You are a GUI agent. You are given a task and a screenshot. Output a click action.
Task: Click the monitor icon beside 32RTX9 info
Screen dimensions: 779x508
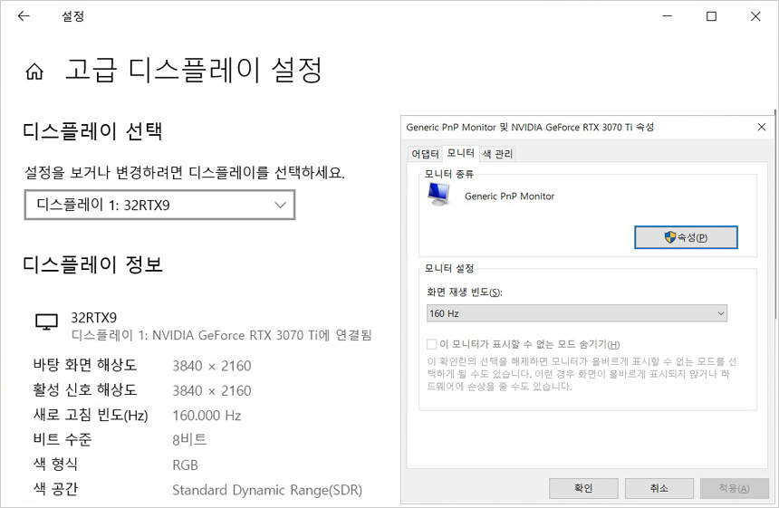click(x=45, y=322)
